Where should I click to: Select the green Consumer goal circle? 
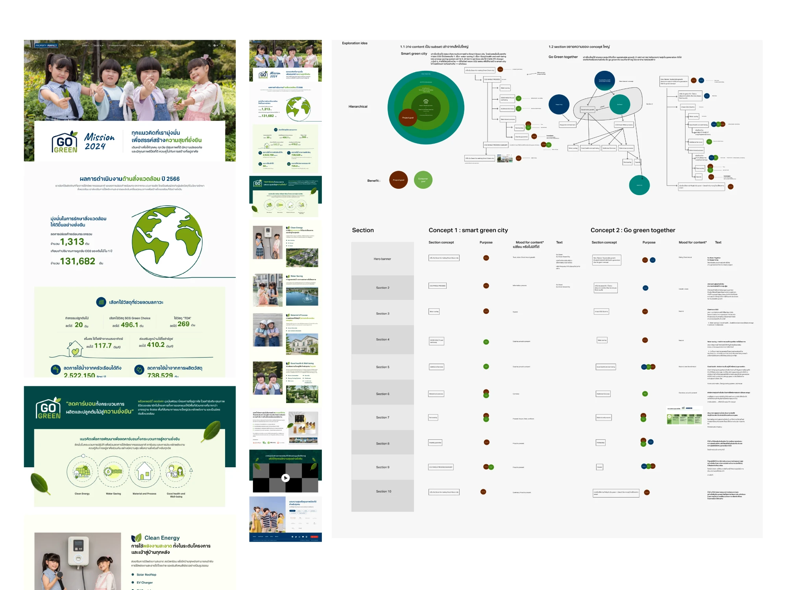(x=423, y=180)
